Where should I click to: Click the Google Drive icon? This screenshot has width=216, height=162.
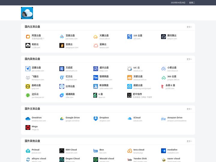pyautogui.click(x=62, y=119)
